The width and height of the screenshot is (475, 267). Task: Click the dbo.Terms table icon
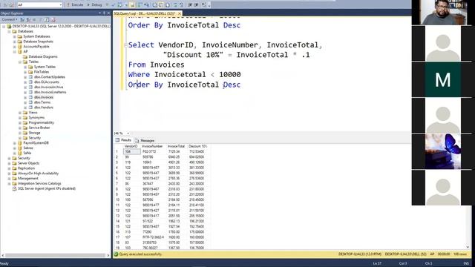(x=30, y=102)
